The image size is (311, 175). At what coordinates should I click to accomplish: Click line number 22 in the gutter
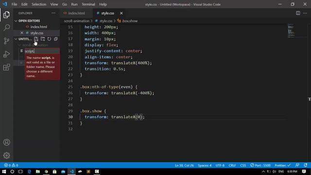pyautogui.click(x=70, y=69)
